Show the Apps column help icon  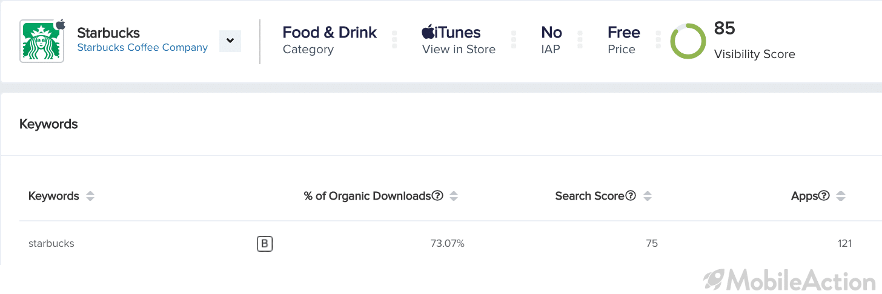[824, 196]
